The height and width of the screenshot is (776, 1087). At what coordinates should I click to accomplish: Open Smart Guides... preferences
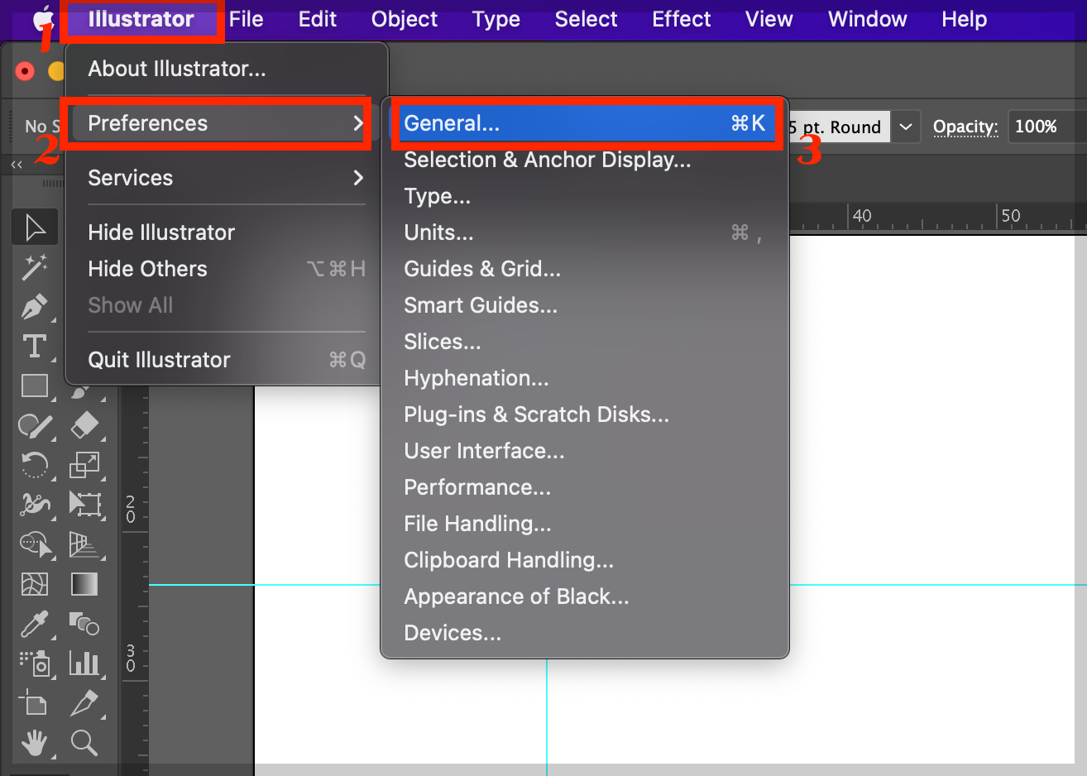pyautogui.click(x=586, y=305)
